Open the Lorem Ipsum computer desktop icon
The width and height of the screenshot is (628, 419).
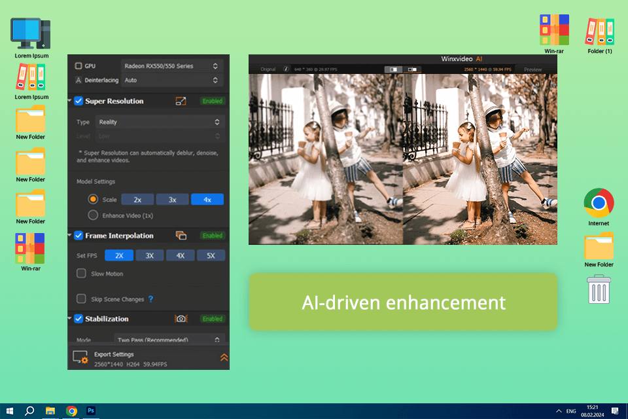31,33
